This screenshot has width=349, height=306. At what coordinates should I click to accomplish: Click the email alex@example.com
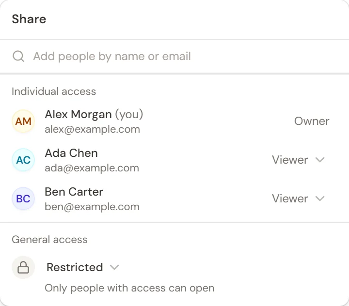[93, 129]
